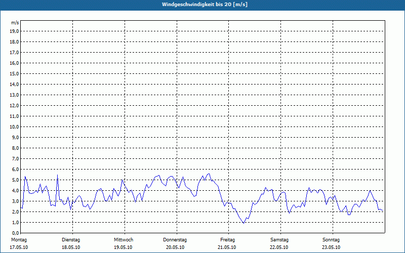Click the date 19.05.10
The width and height of the screenshot is (405, 253).
tap(123, 247)
